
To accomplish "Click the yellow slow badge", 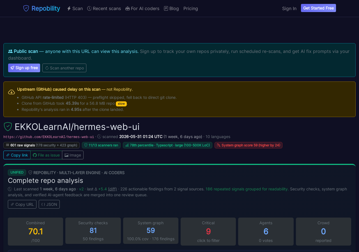I will (x=121, y=104).
